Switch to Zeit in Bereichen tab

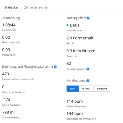click(36, 7)
